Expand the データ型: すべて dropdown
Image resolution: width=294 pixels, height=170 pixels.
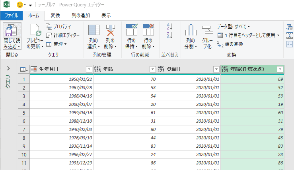(x=234, y=26)
